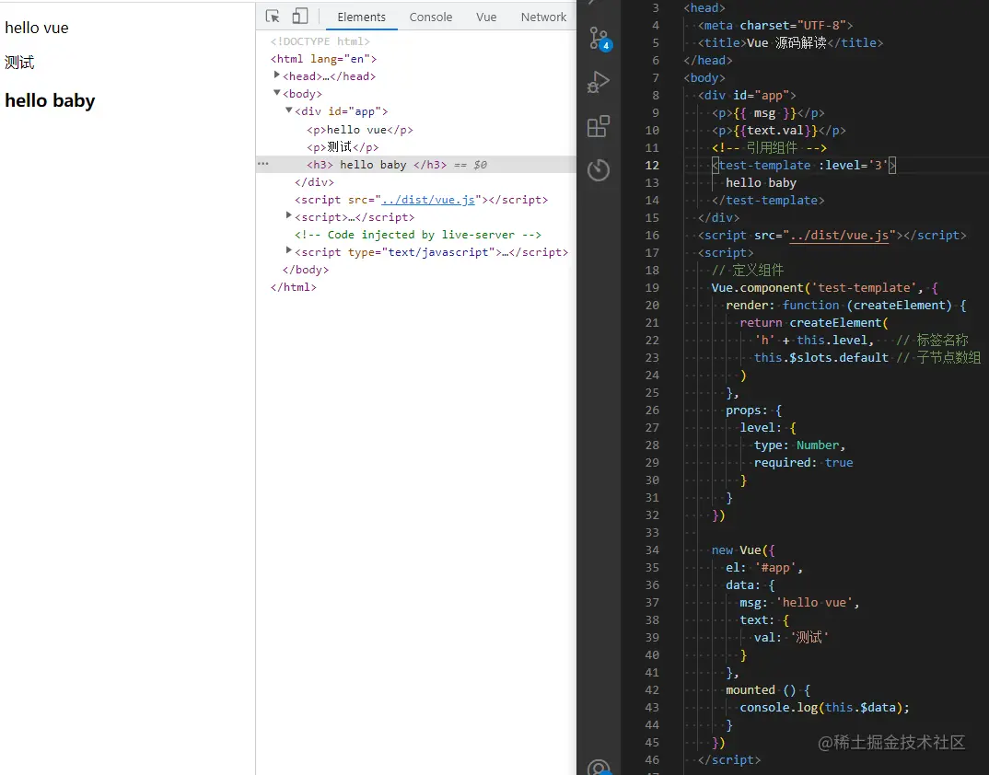Select the <!DOCTYPE html> row

click(320, 41)
